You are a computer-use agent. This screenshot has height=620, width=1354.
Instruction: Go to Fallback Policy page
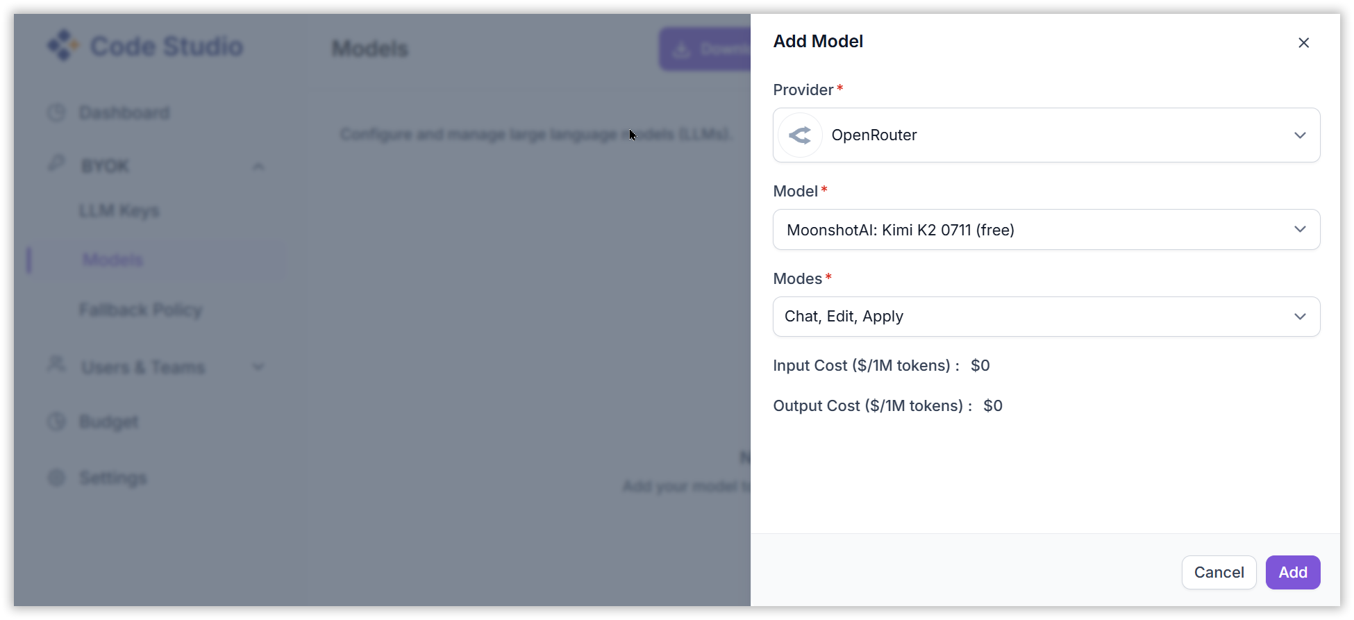[x=140, y=310]
